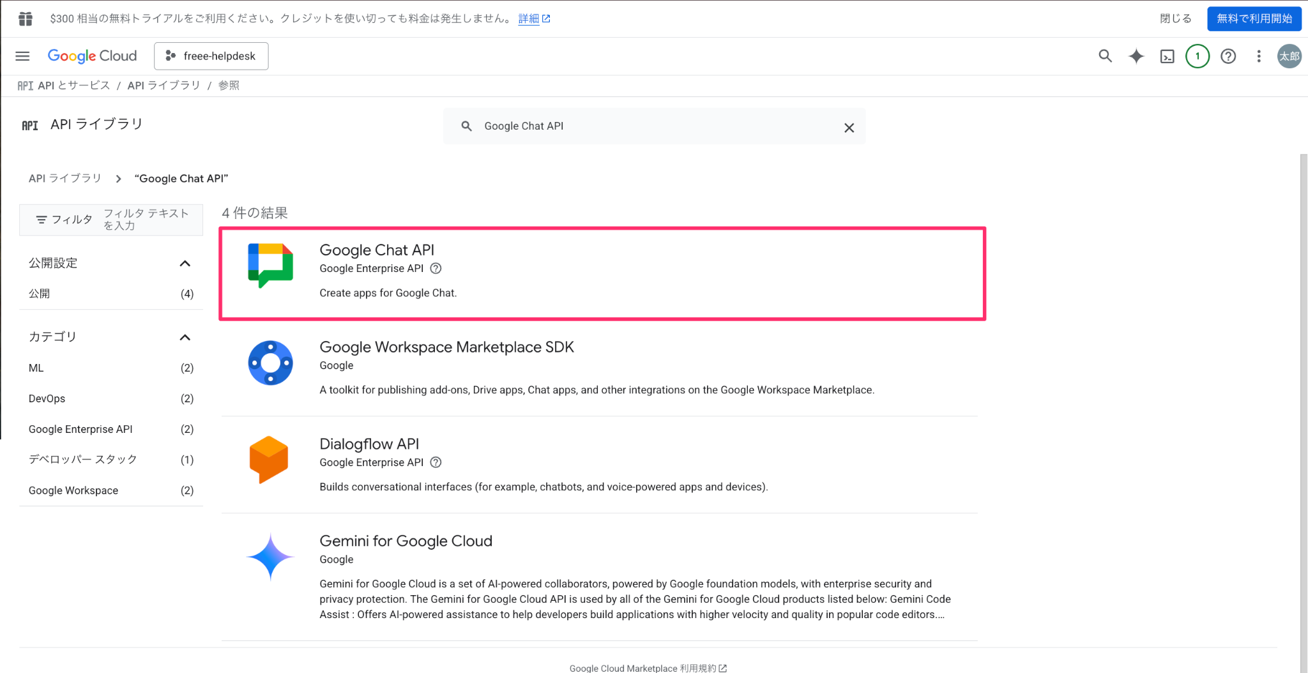This screenshot has height=673, width=1308.
Task: Clear the search with the X icon
Action: (849, 128)
